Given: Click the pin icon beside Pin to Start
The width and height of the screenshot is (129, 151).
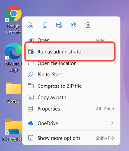Looking at the screenshot, I should (31, 74).
